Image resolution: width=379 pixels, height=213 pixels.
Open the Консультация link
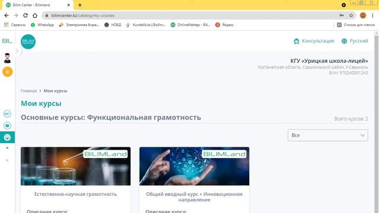click(x=318, y=41)
